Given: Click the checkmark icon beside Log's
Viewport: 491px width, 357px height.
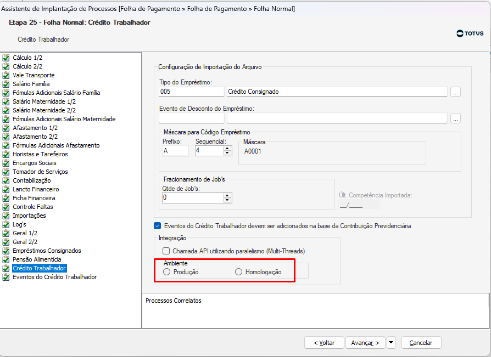Looking at the screenshot, I should [6, 224].
